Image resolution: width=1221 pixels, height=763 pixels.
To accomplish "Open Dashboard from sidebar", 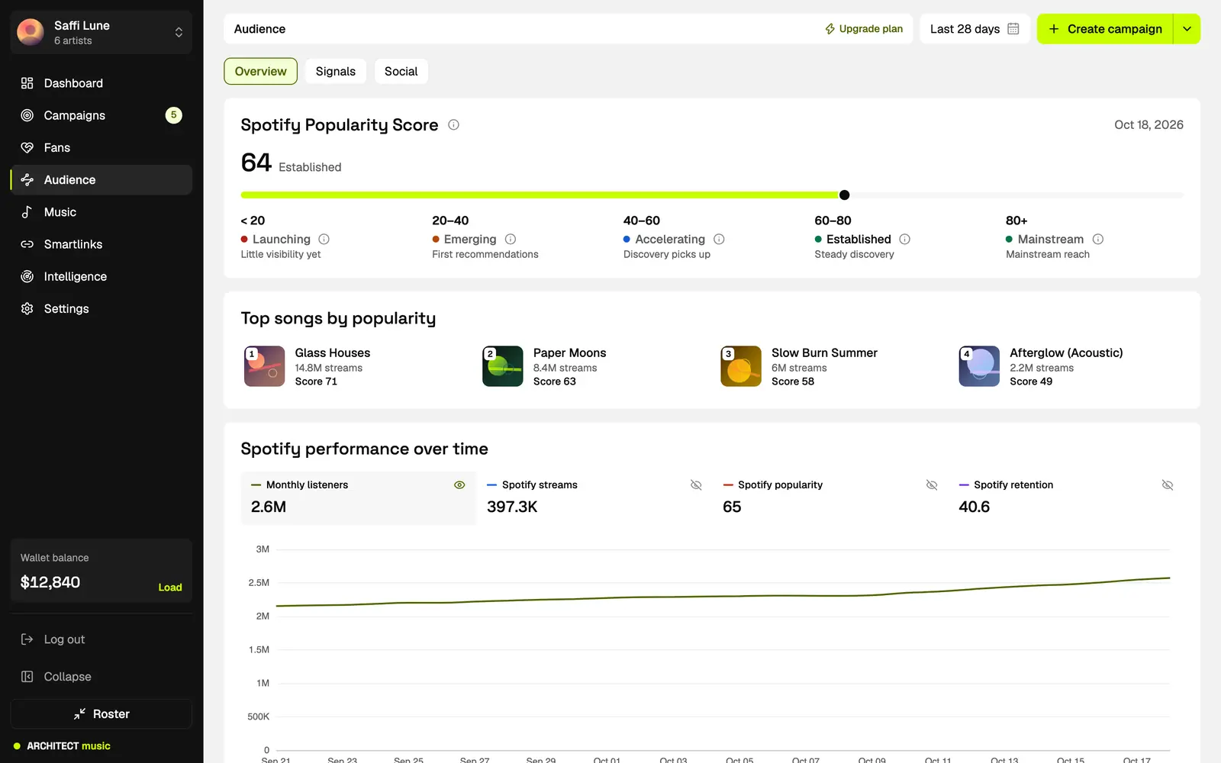I will click(x=101, y=83).
